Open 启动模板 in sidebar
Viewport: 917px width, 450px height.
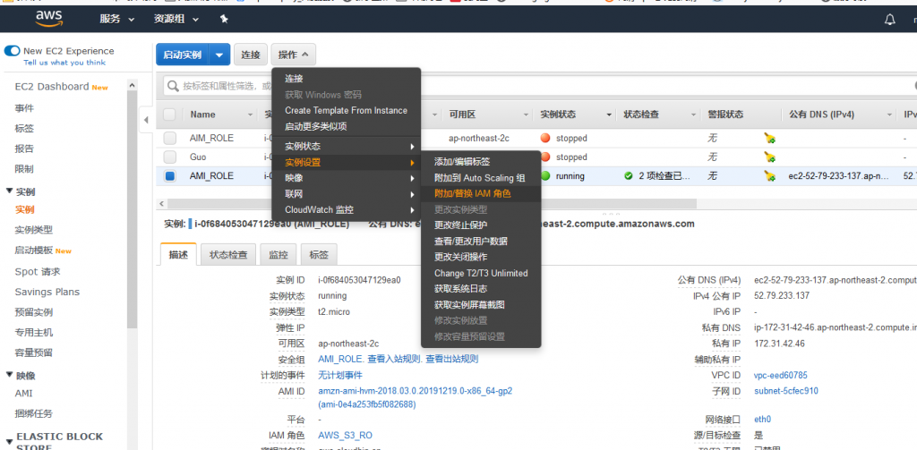click(34, 250)
